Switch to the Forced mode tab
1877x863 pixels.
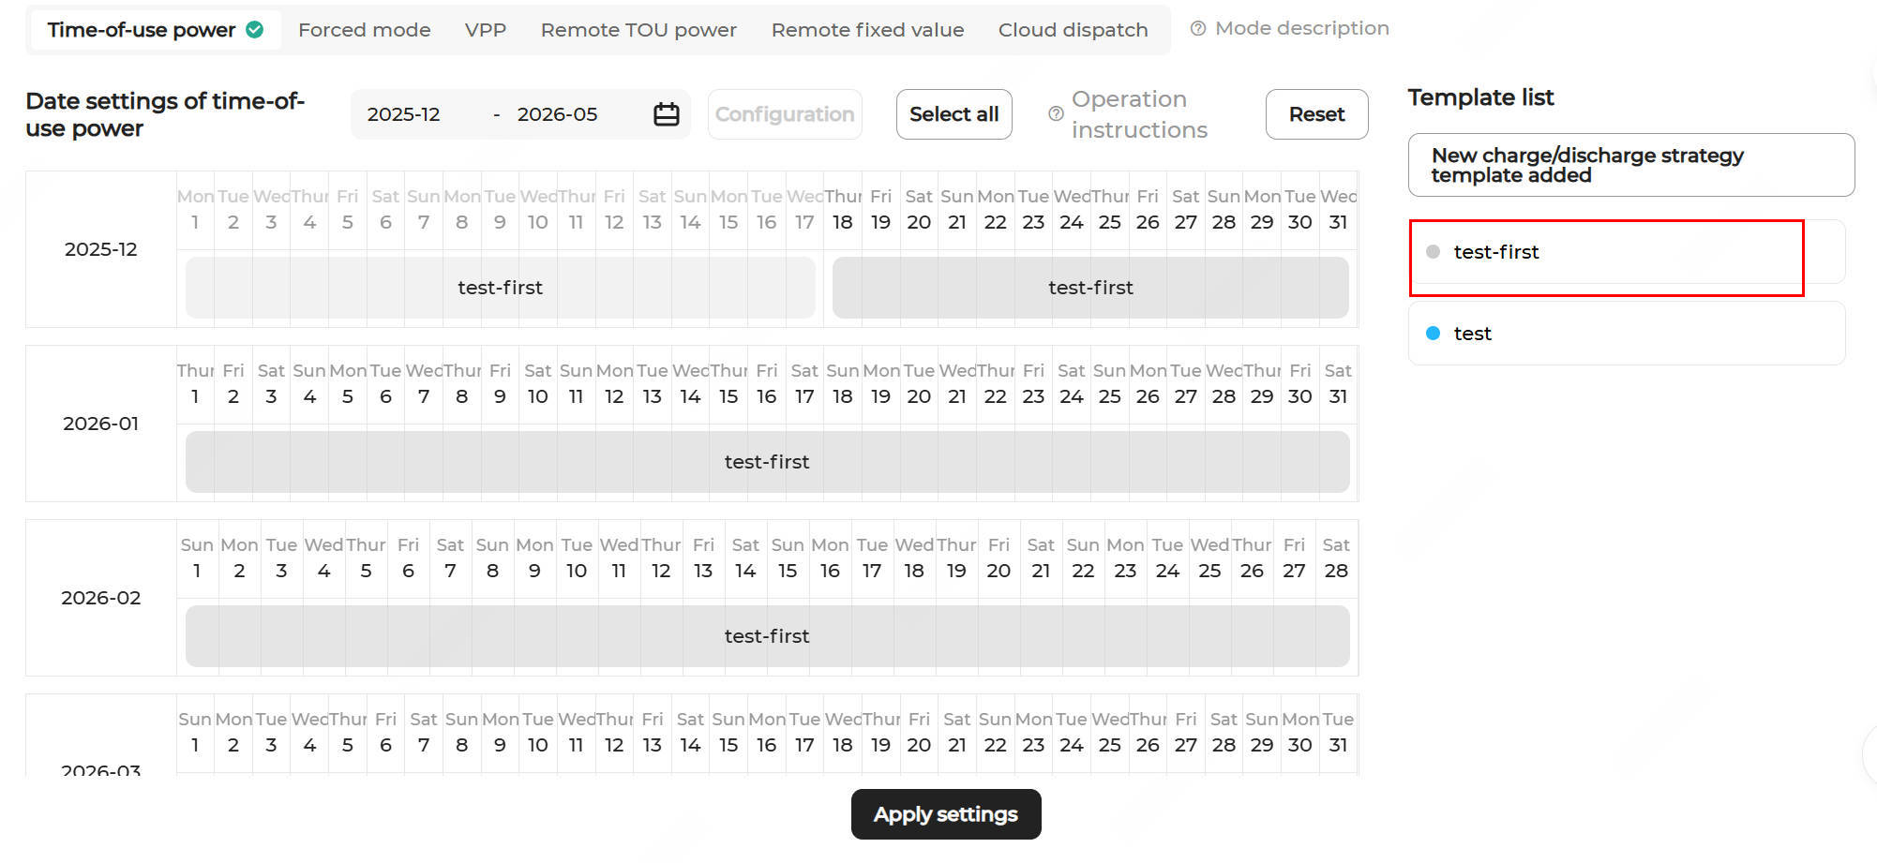click(364, 30)
